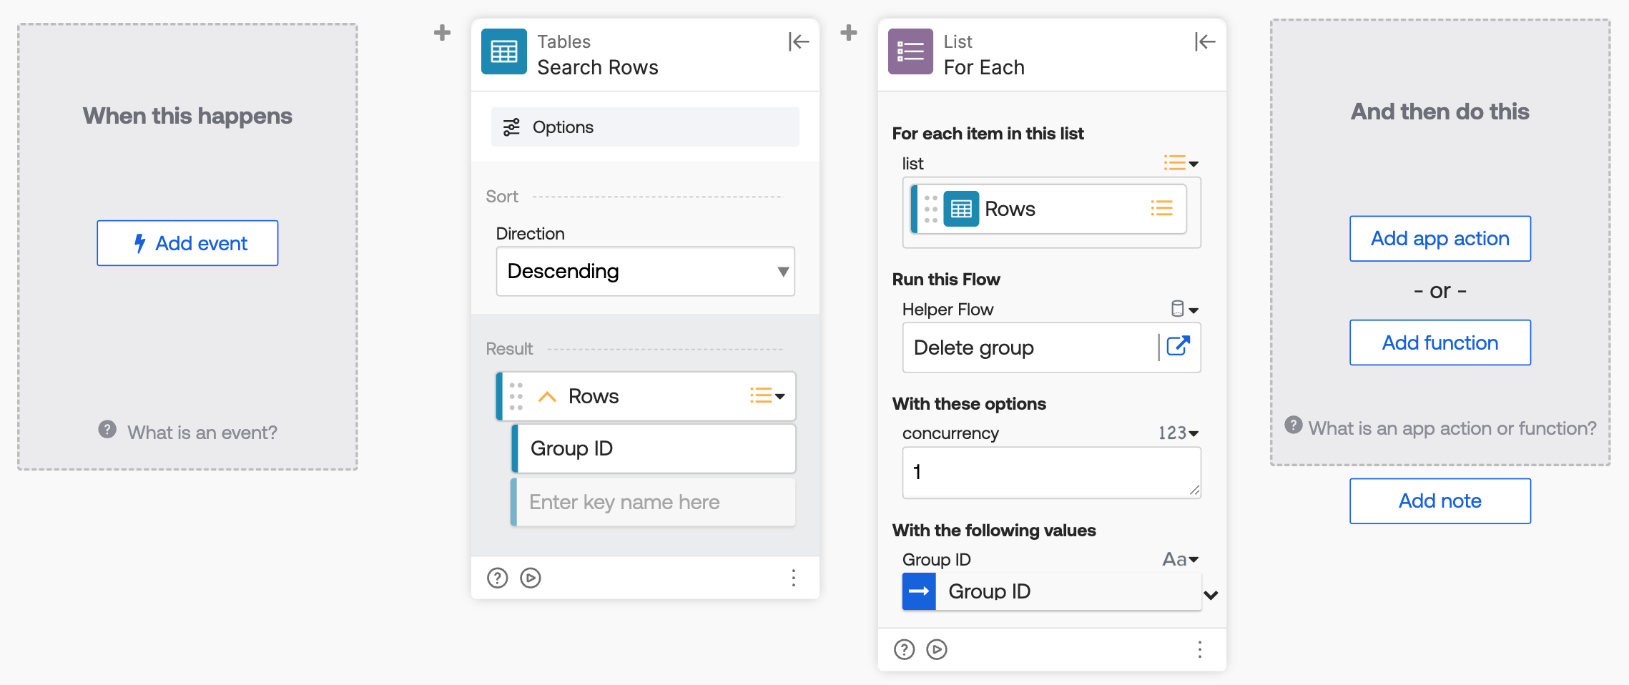Open concurrency number type dropdown

click(1178, 433)
